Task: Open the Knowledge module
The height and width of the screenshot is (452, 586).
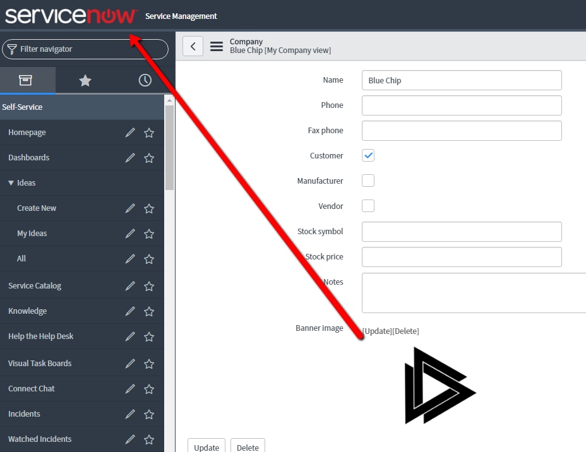Action: coord(28,311)
